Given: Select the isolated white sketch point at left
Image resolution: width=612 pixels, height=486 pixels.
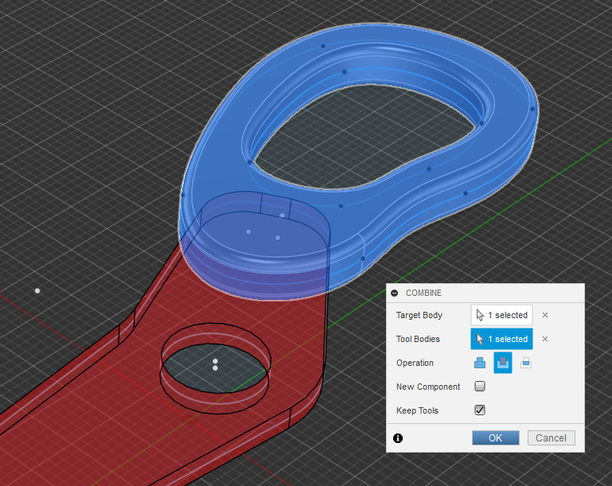Looking at the screenshot, I should [37, 291].
